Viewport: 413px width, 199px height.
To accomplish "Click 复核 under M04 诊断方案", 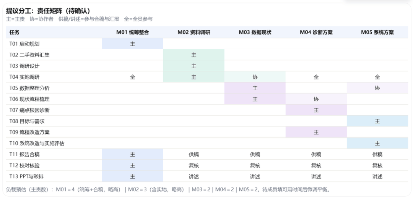I will tap(316, 165).
